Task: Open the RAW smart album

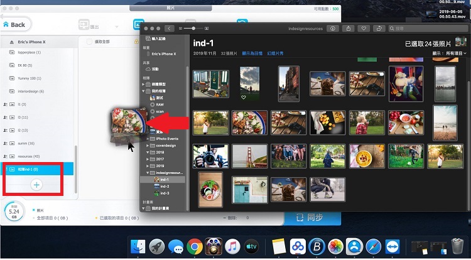Action: tap(157, 104)
